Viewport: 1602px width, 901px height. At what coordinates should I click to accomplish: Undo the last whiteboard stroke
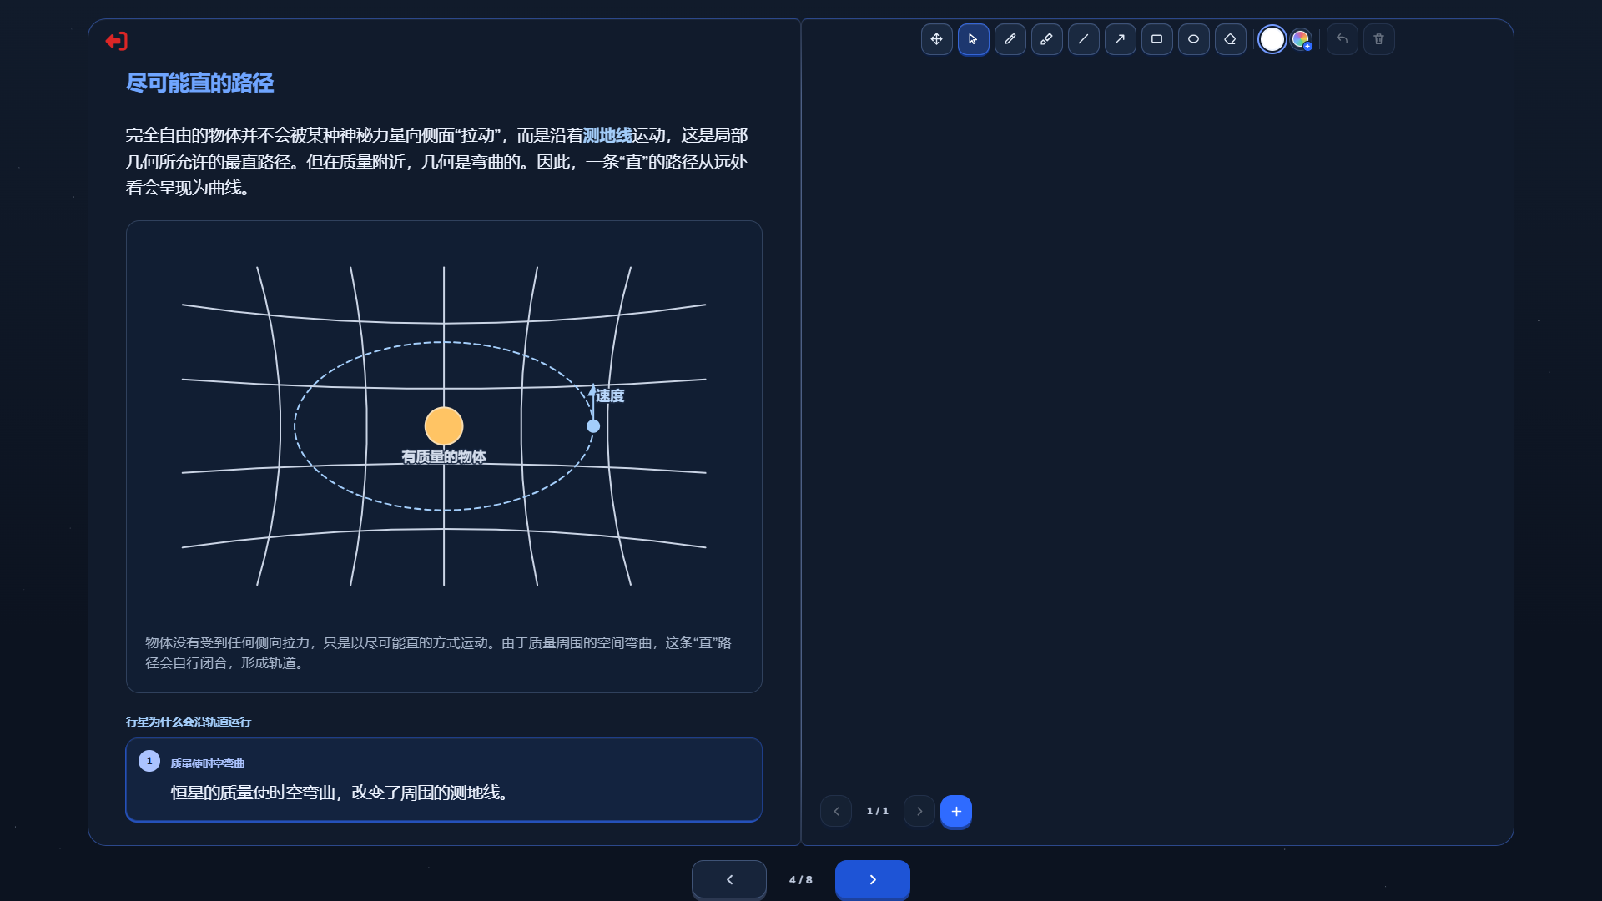click(x=1342, y=39)
